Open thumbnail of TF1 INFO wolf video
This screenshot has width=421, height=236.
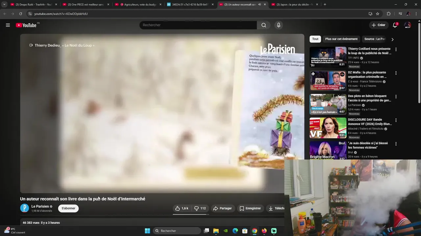pos(328,57)
